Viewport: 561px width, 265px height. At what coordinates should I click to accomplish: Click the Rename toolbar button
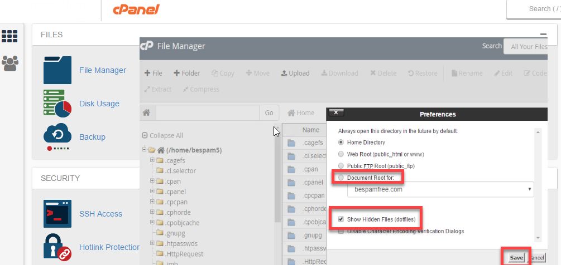tap(467, 73)
